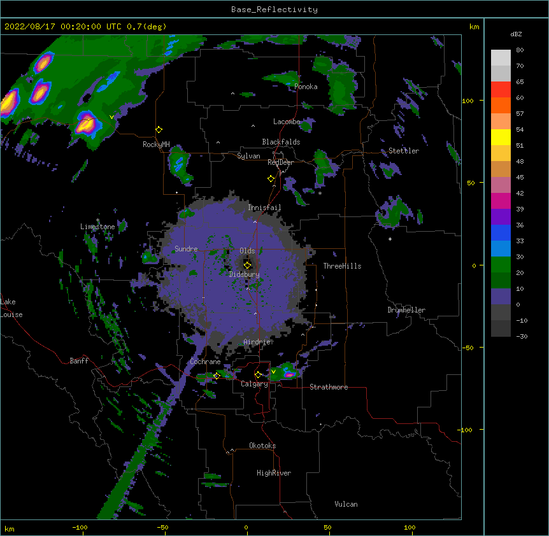Click the Base_Reflectivity title text

coord(274,10)
